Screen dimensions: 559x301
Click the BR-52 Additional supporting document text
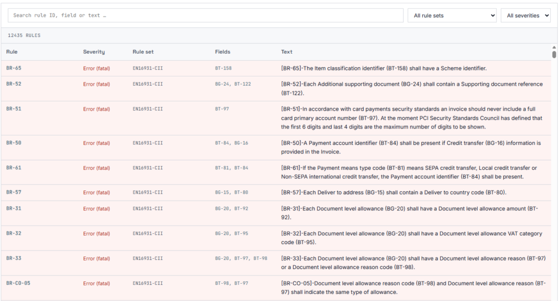coord(412,88)
